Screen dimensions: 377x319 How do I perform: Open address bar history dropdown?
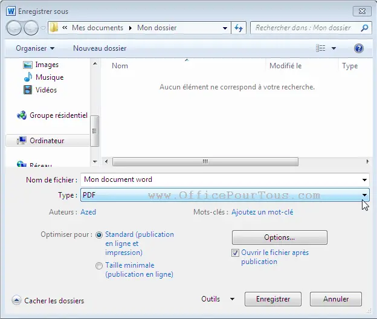tap(225, 28)
